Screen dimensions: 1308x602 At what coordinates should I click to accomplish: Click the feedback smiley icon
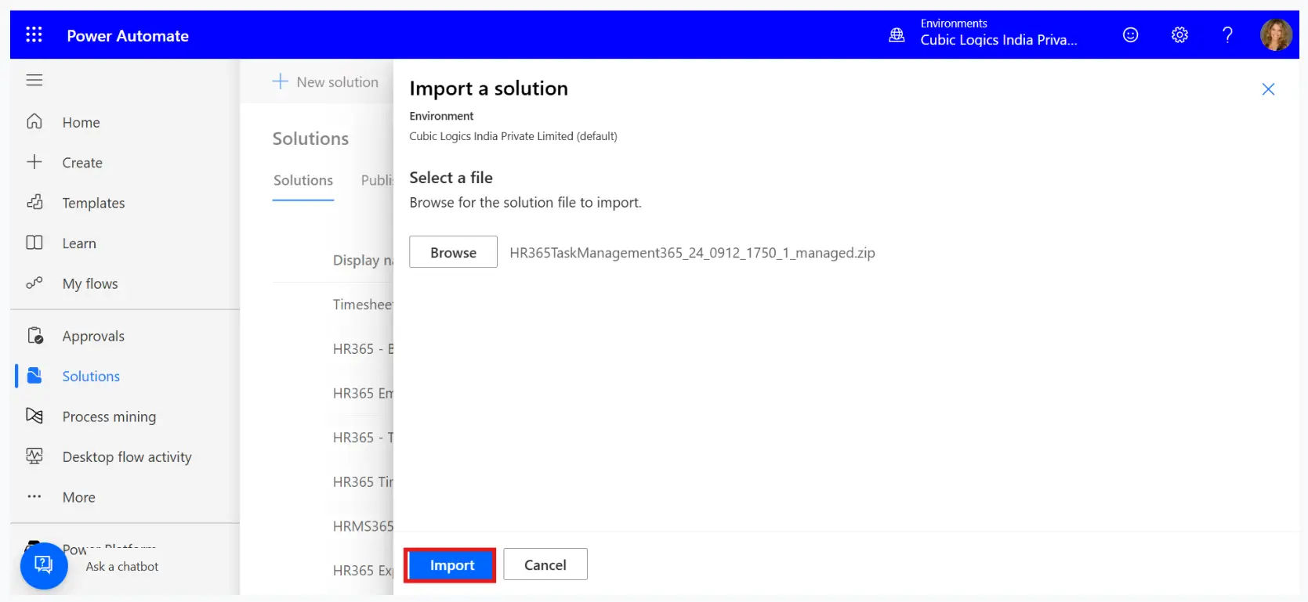1130,34
